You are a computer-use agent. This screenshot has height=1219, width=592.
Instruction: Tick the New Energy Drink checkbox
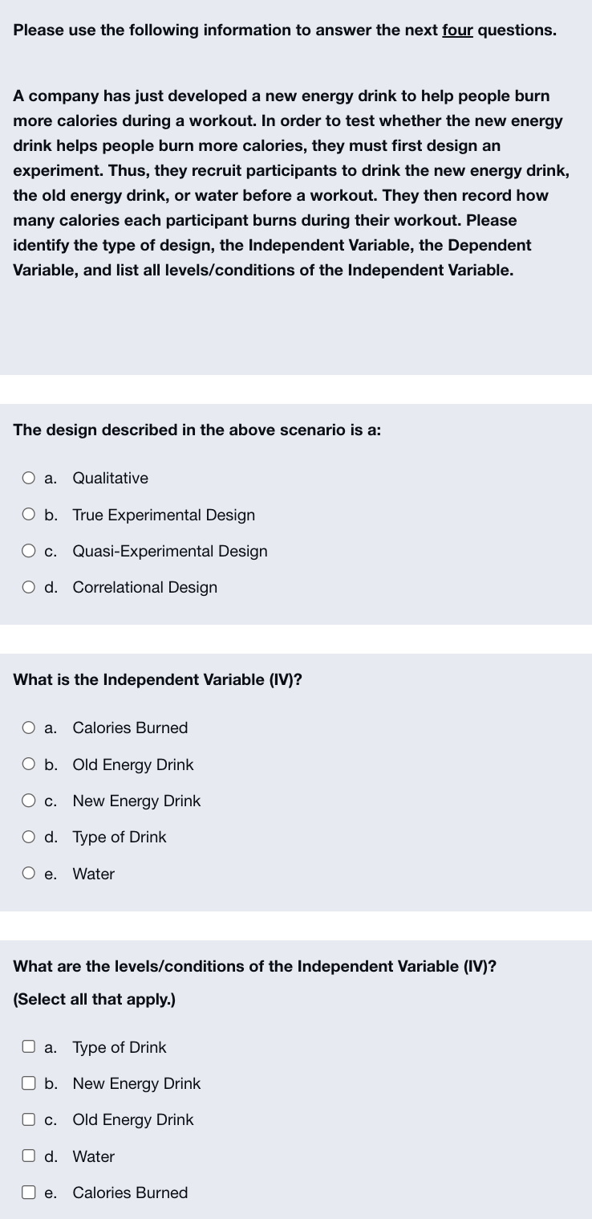(x=29, y=1083)
